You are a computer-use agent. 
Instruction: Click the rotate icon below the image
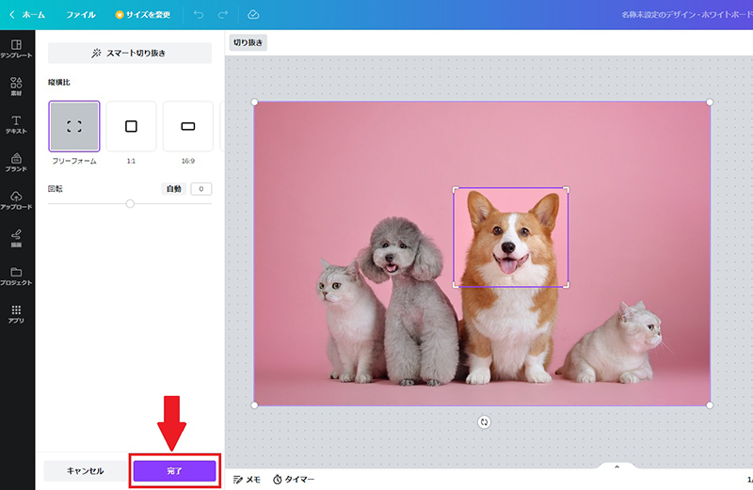484,422
